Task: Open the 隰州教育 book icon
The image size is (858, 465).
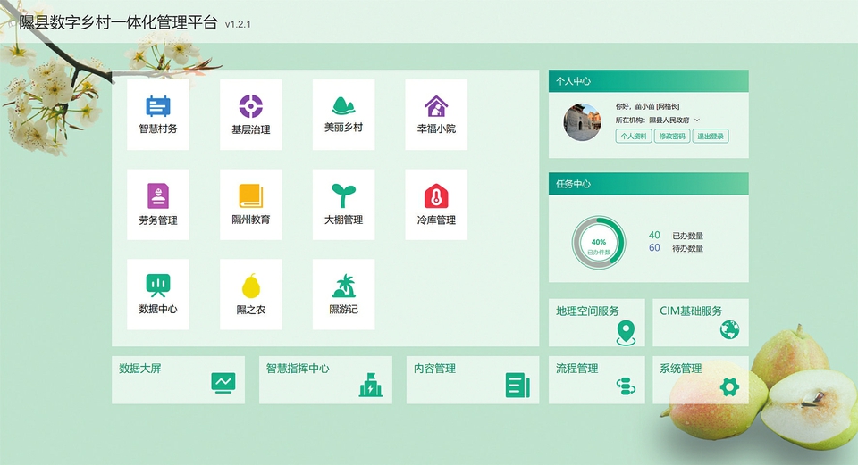Action: point(250,196)
